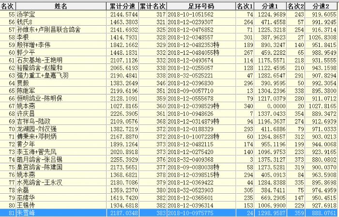Sort by the 姓名 column header
This screenshot has width=339, height=217.
61,6
